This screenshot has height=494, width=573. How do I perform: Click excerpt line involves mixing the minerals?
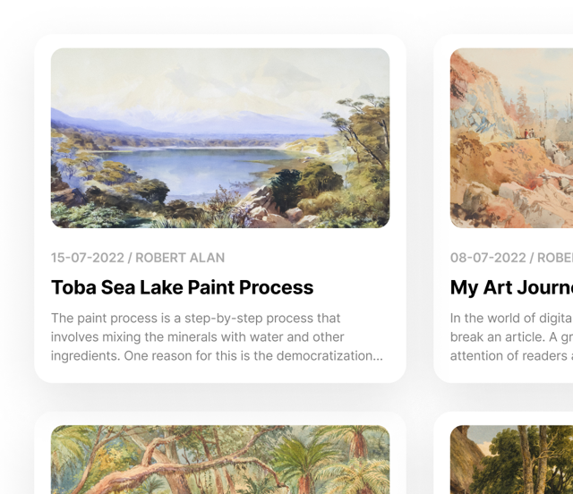click(x=197, y=336)
